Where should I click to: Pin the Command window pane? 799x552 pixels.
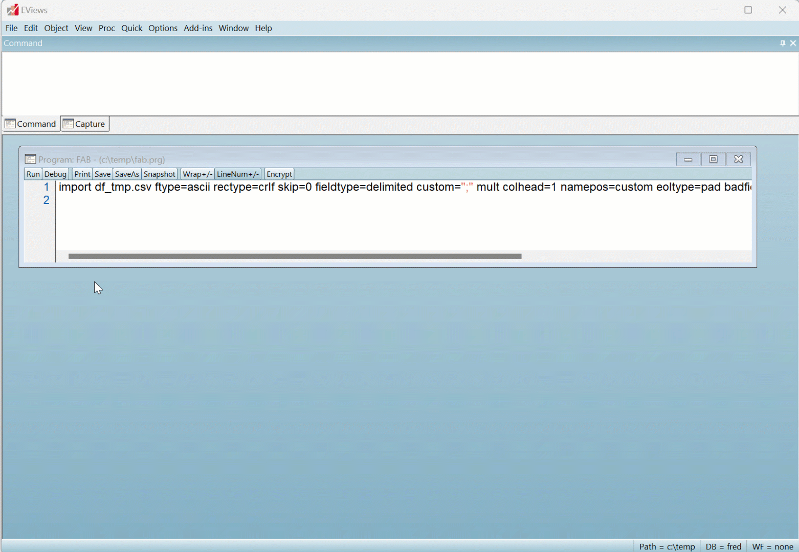[x=782, y=43]
